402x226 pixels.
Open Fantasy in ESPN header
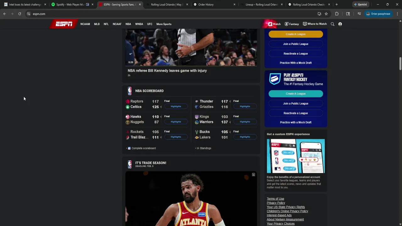tap(292, 24)
